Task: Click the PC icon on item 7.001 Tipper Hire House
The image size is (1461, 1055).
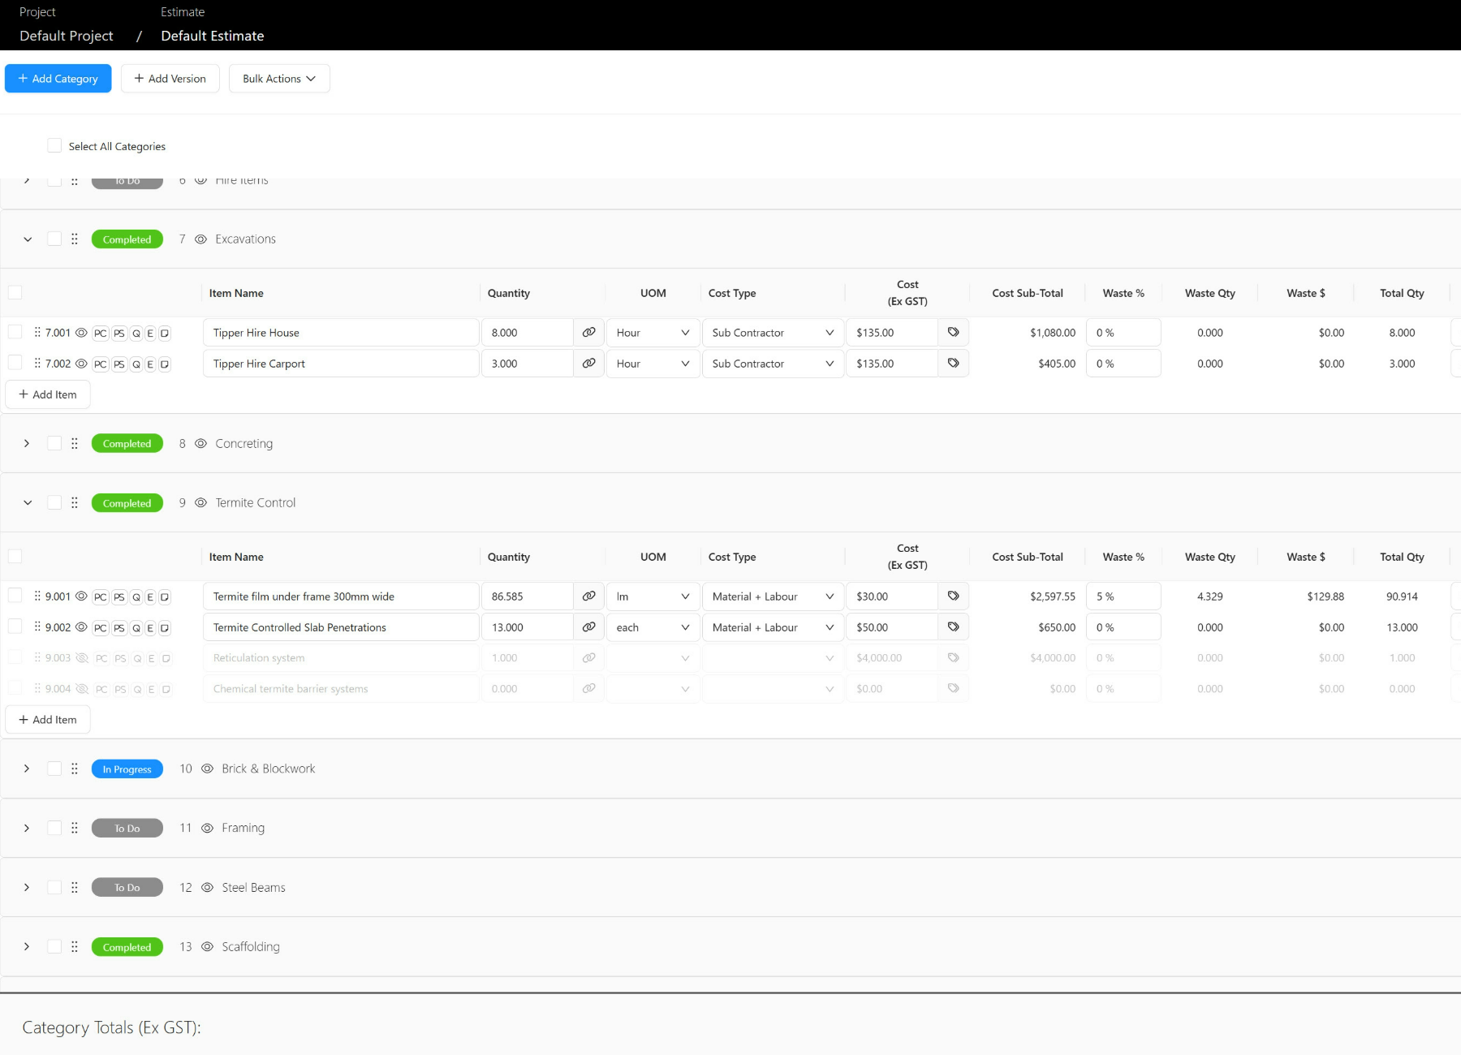Action: tap(100, 332)
